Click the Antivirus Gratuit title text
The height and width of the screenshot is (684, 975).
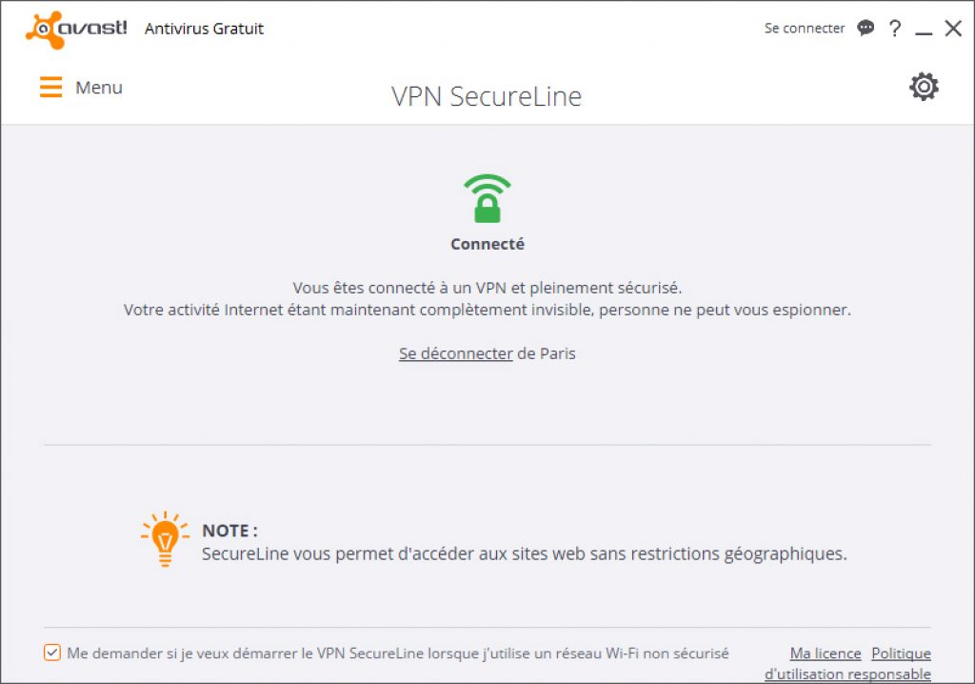[x=204, y=29]
